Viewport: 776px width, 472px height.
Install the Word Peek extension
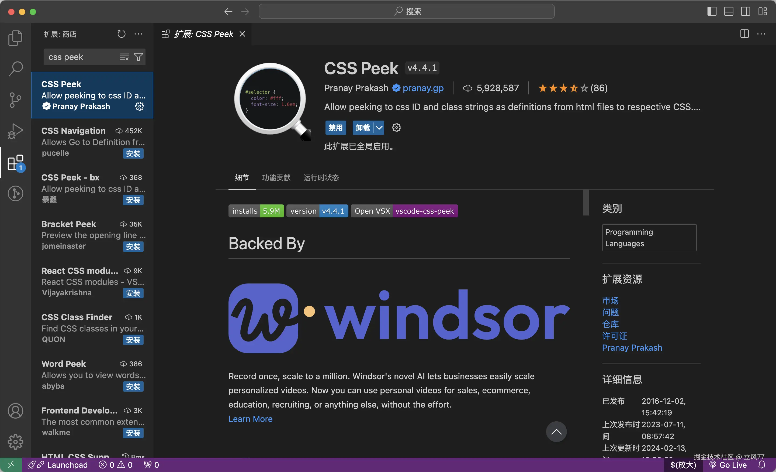tap(133, 387)
